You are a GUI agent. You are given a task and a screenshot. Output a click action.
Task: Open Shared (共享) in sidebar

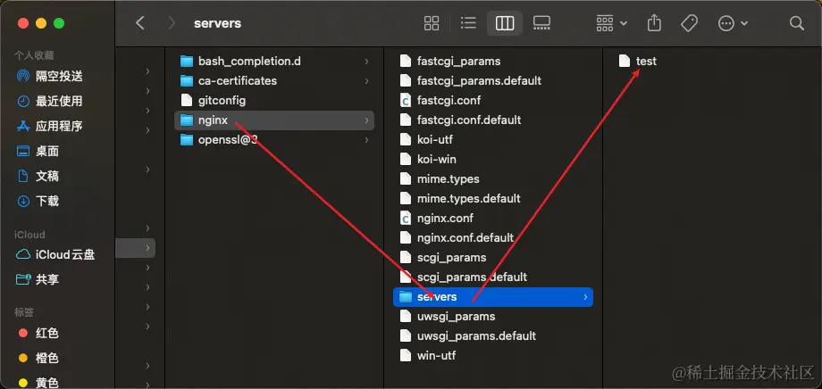(38, 279)
